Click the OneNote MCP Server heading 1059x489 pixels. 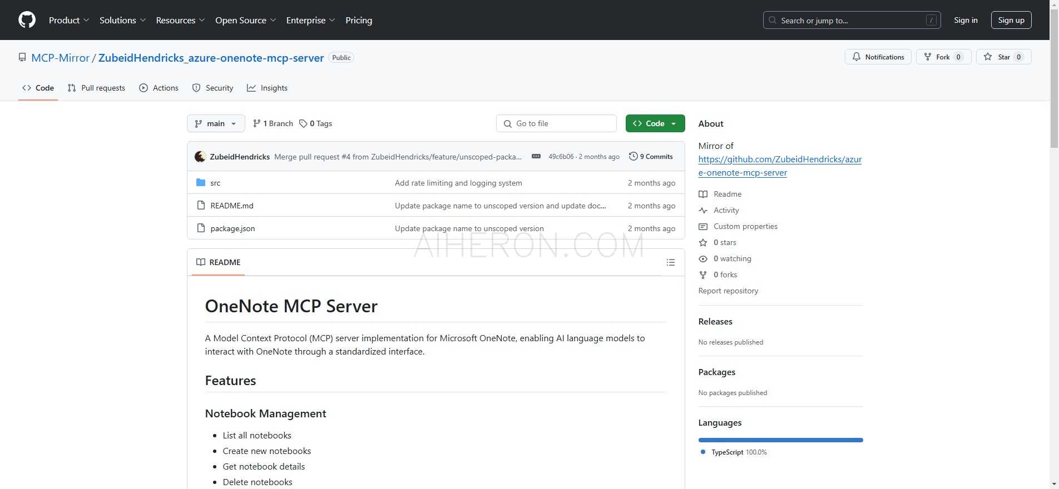click(x=291, y=306)
